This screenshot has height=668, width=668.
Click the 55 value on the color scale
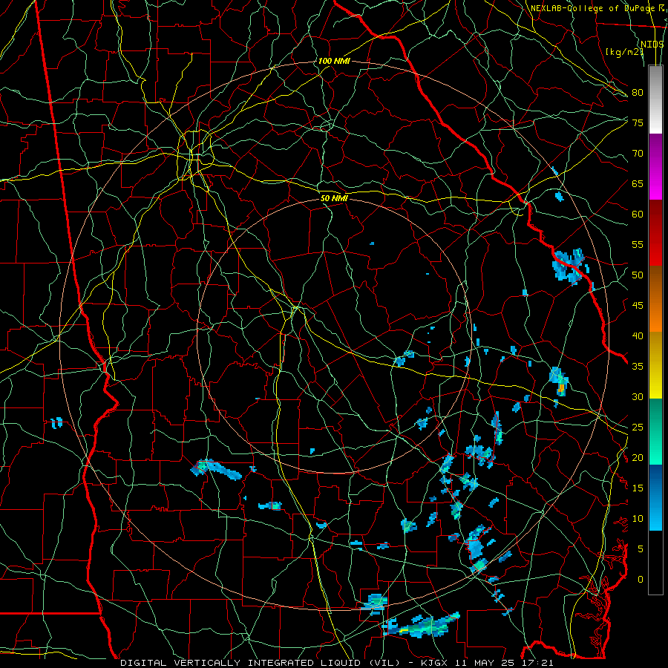pyautogui.click(x=638, y=244)
